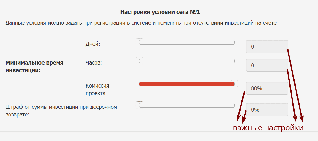Click the "Настройки условий сета №1" heading
318x141 pixels.
(x=160, y=12)
